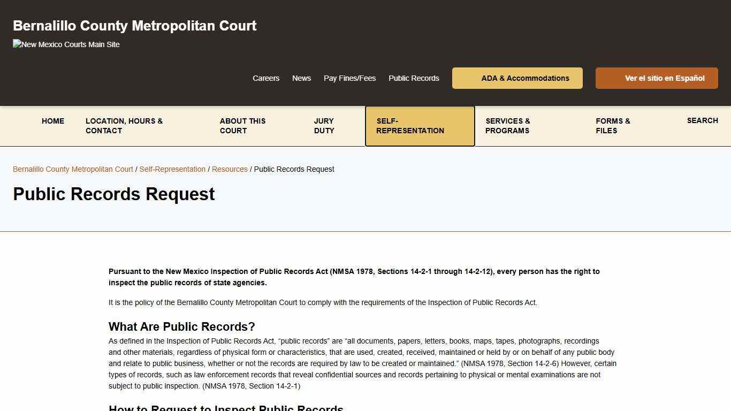The width and height of the screenshot is (731, 411).
Task: Click the Resources breadcrumb link
Action: (x=230, y=169)
